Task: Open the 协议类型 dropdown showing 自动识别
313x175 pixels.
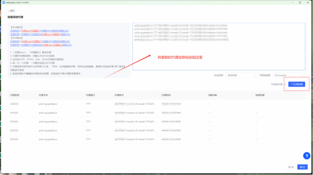Action: (x=242, y=75)
